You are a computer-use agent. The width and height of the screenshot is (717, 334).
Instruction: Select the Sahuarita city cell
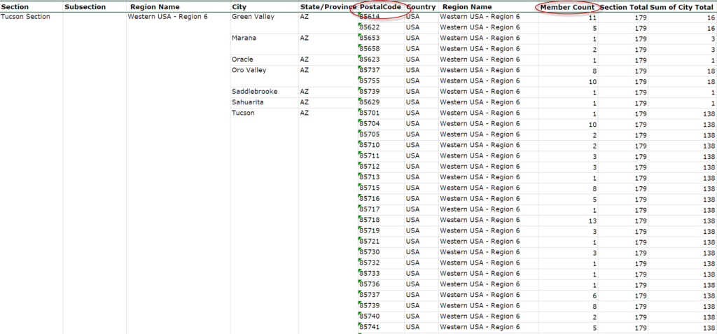248,102
